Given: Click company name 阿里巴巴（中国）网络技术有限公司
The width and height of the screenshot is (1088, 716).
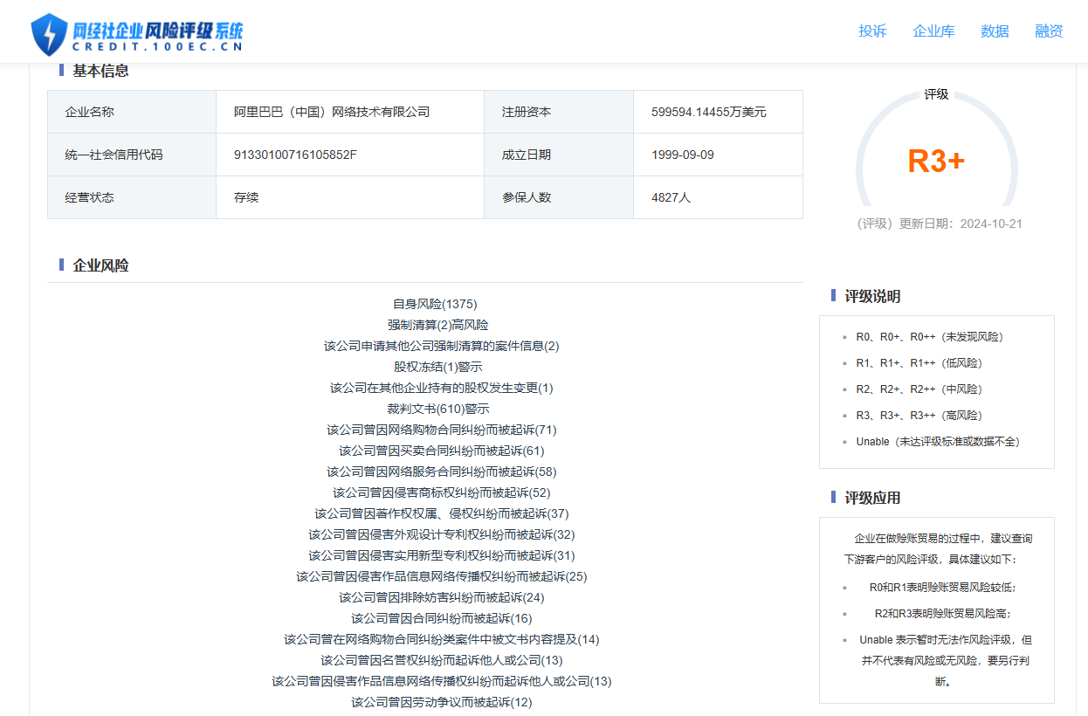Looking at the screenshot, I should pyautogui.click(x=332, y=112).
